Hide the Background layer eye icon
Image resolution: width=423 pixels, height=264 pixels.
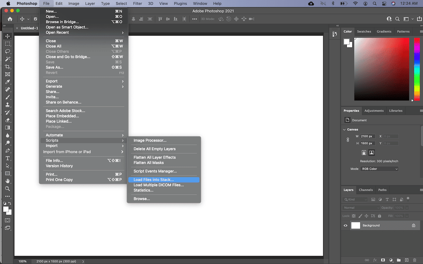coord(345,225)
